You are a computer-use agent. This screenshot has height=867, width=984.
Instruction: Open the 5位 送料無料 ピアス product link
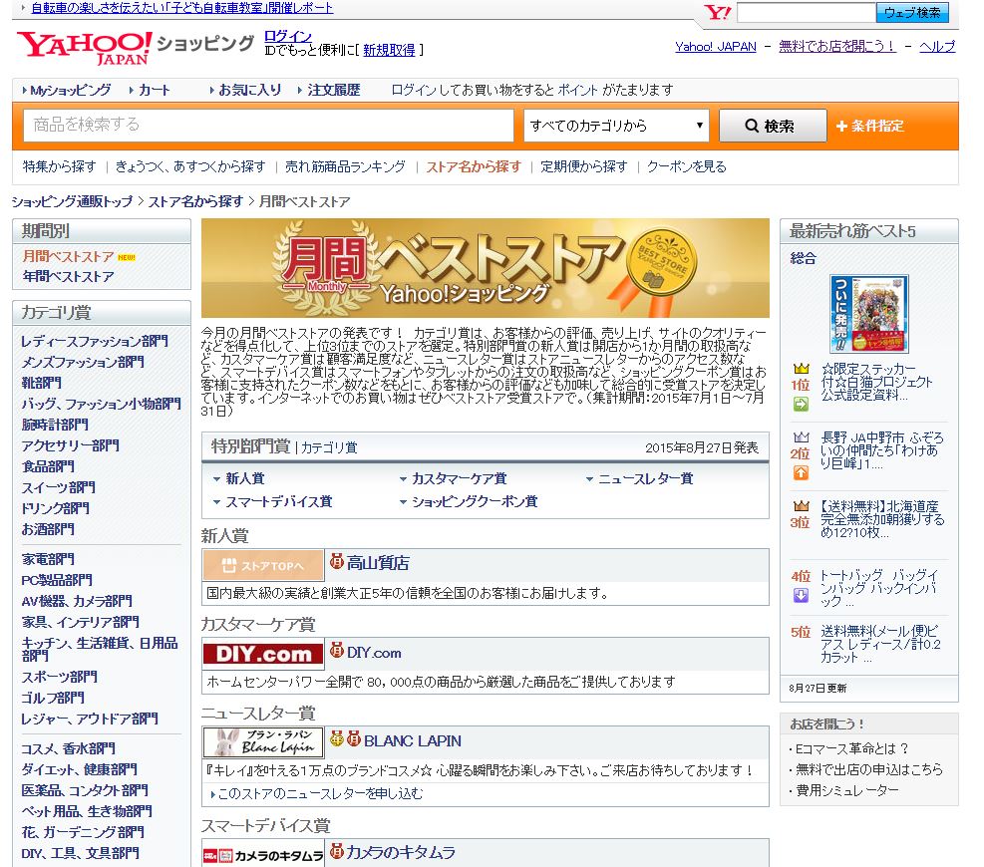[880, 645]
